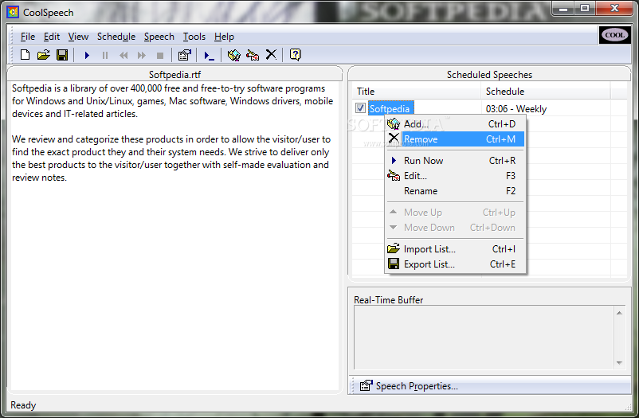Open the File menu

point(28,37)
